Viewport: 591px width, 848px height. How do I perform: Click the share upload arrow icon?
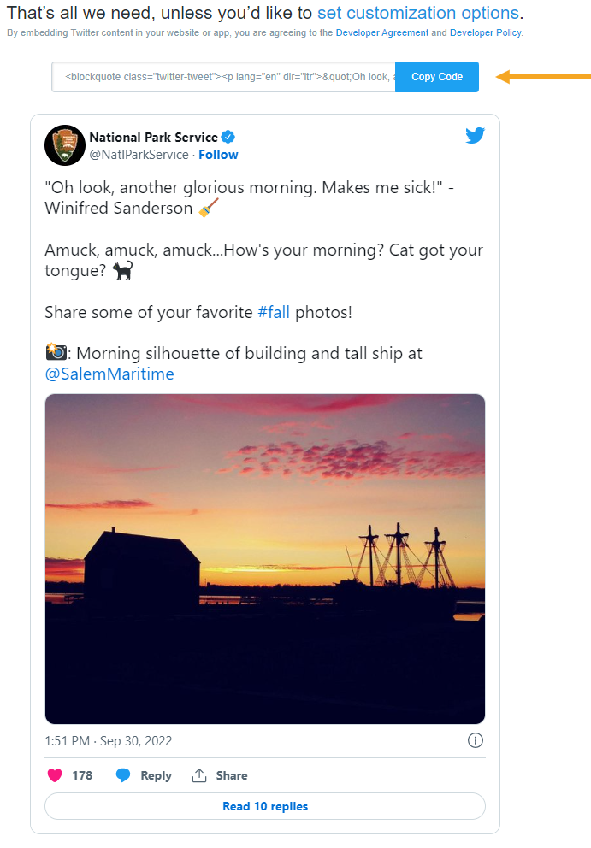199,775
